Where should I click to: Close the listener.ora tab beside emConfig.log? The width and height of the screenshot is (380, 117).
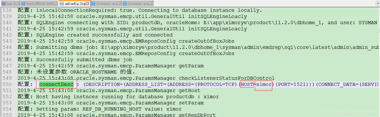point(119,4)
